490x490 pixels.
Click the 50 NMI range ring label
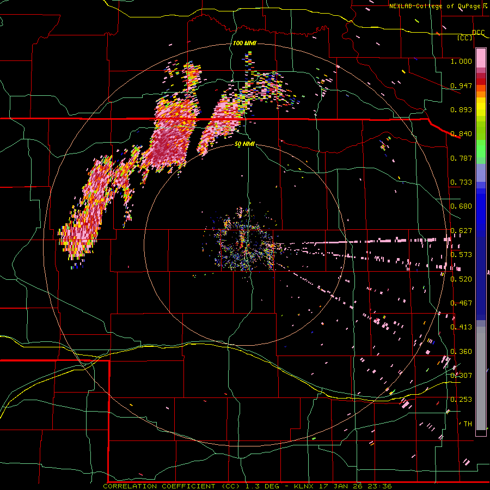tap(244, 144)
